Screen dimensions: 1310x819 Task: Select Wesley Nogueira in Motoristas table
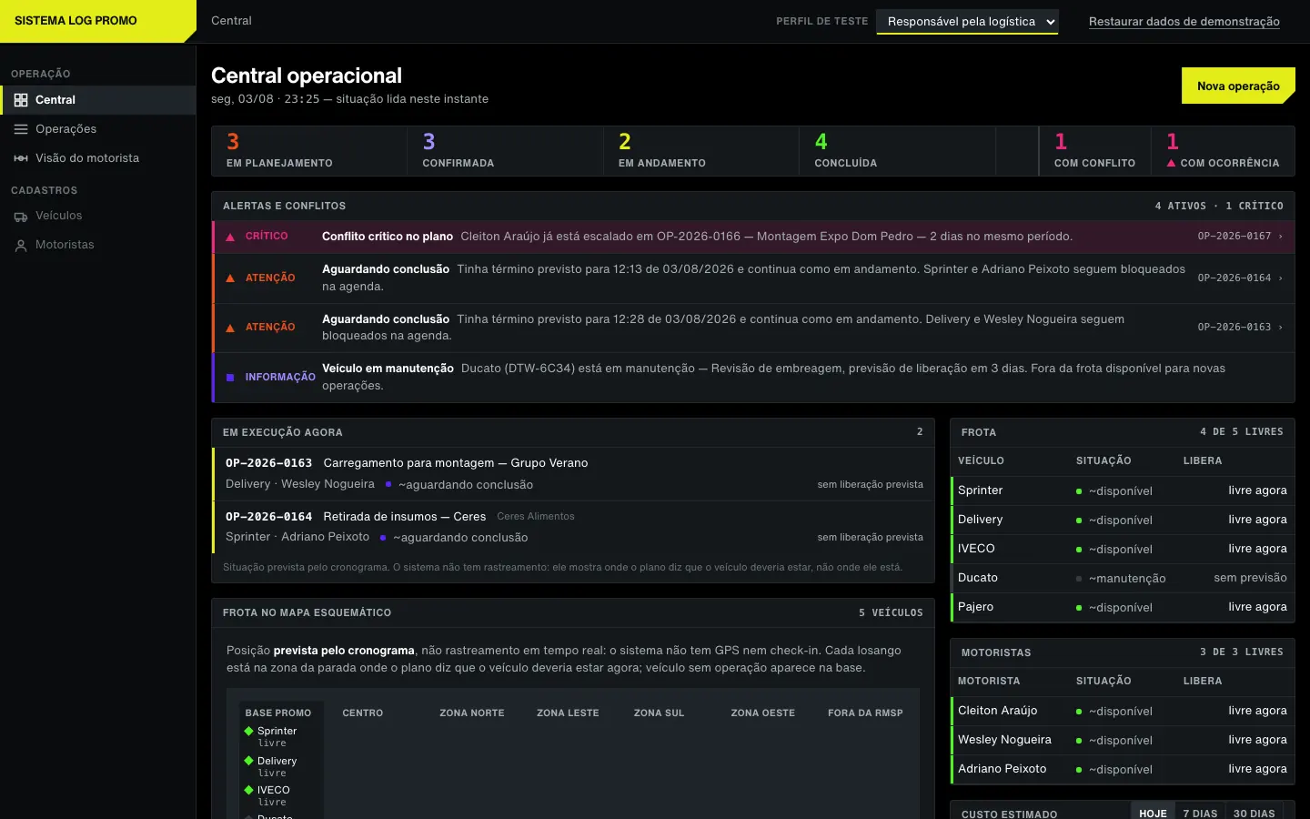coord(1123,740)
